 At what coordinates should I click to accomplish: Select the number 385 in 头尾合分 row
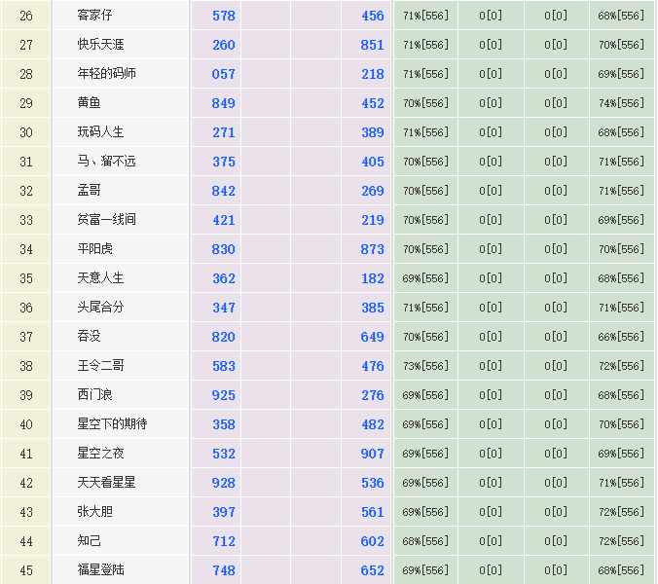point(372,308)
